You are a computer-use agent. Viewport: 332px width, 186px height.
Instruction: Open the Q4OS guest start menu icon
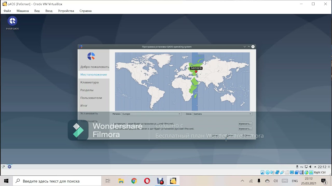click(x=3, y=167)
